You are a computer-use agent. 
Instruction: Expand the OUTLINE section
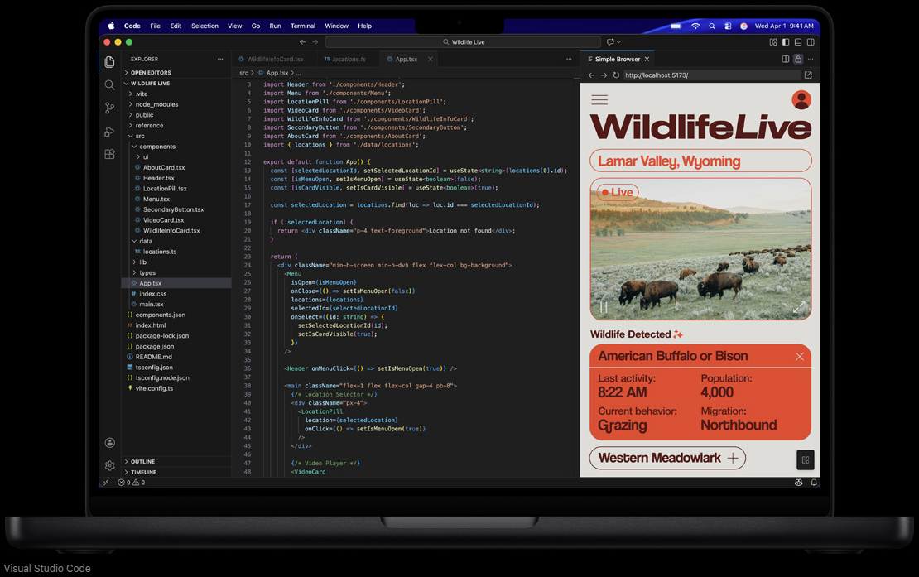coord(142,461)
